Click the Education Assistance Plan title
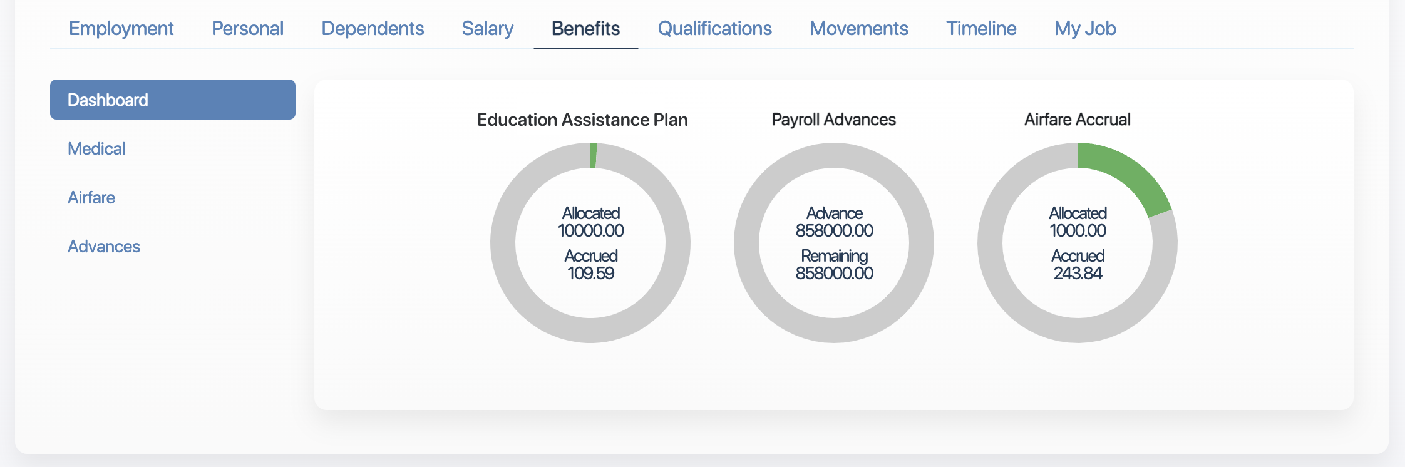 click(582, 120)
